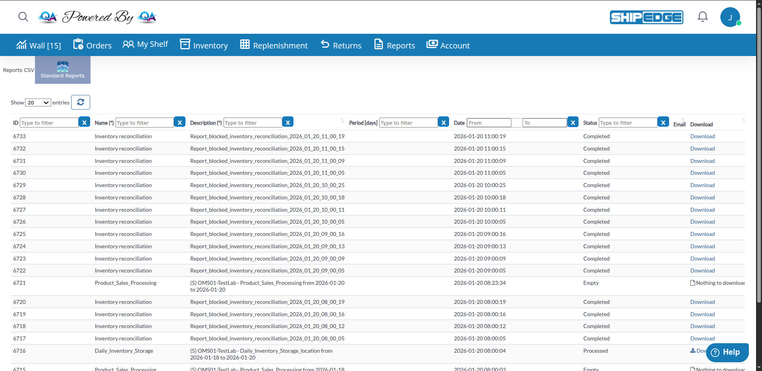This screenshot has height=371, width=762.
Task: Download report 6733
Action: [x=702, y=136]
